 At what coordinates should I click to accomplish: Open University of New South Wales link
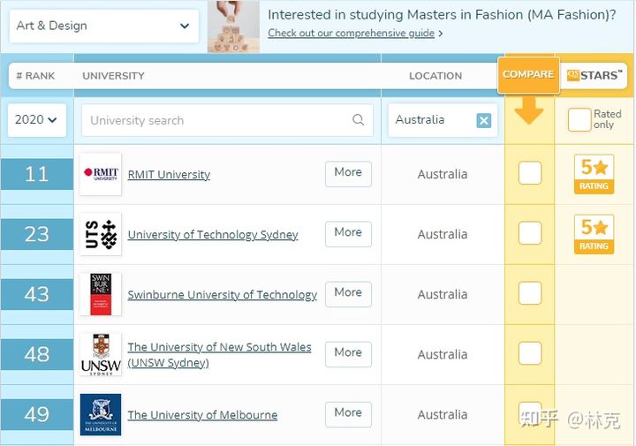[x=219, y=355]
